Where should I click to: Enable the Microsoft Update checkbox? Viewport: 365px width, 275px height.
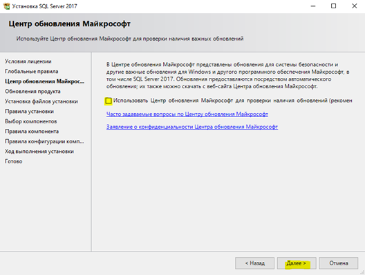tap(109, 101)
